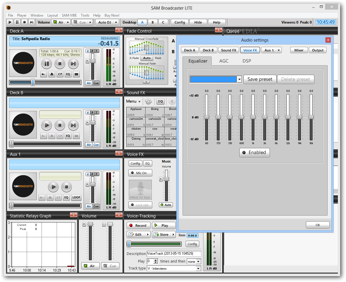Switch to Desktop B
Viewport: 346px width, 282px height.
[x=153, y=22]
